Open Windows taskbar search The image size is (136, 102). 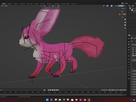52,100
